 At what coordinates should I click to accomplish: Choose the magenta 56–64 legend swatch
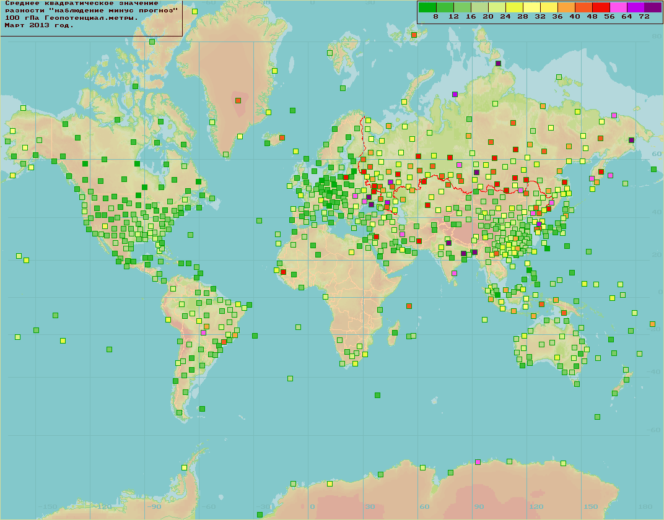pos(618,7)
